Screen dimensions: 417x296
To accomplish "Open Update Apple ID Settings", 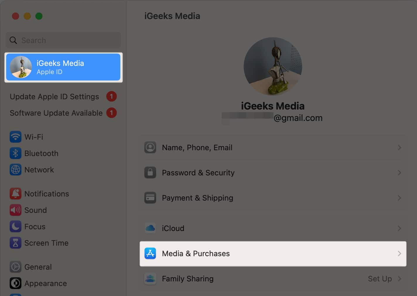I will (x=54, y=96).
